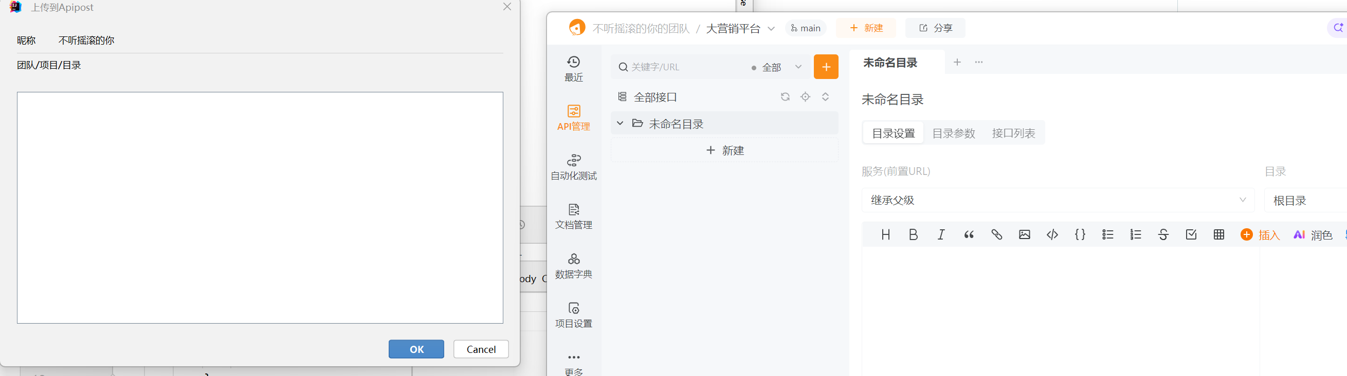
Task: Click the main branch selector
Action: [805, 28]
